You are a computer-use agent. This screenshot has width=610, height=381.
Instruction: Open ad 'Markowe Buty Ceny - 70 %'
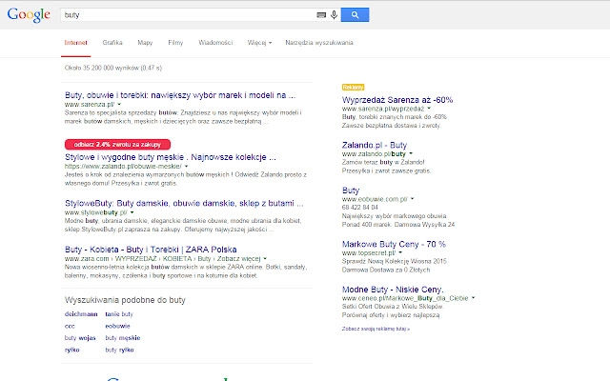[394, 244]
